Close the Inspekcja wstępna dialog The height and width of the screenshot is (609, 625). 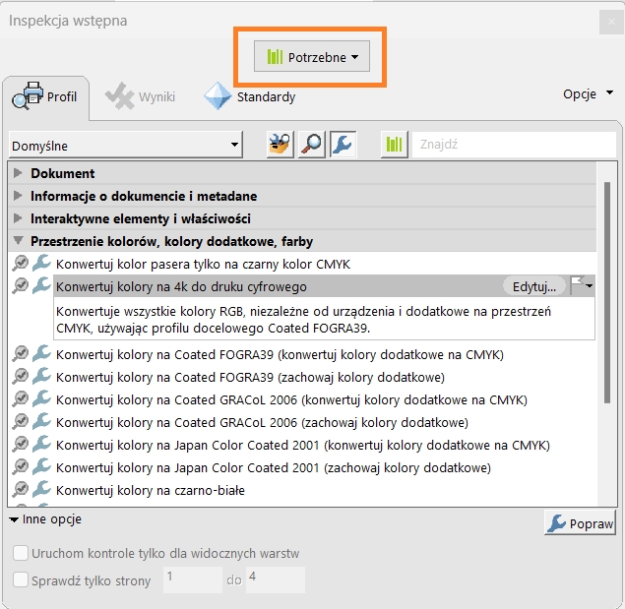(x=611, y=22)
